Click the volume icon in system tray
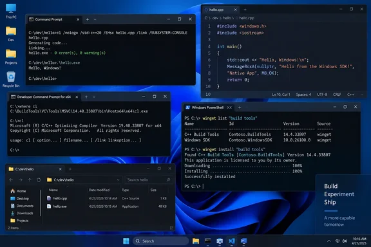 tap(345, 241)
